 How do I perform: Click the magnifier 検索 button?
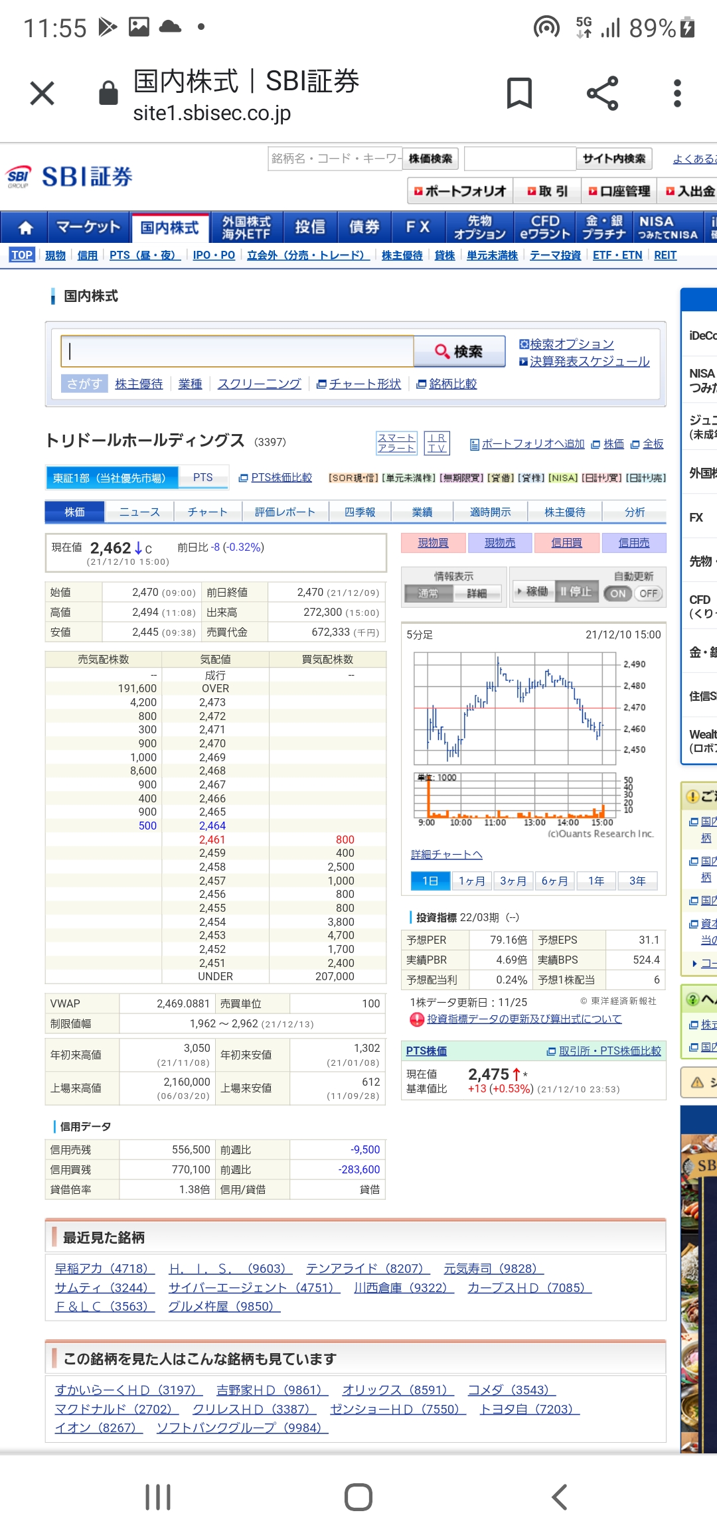coord(459,351)
